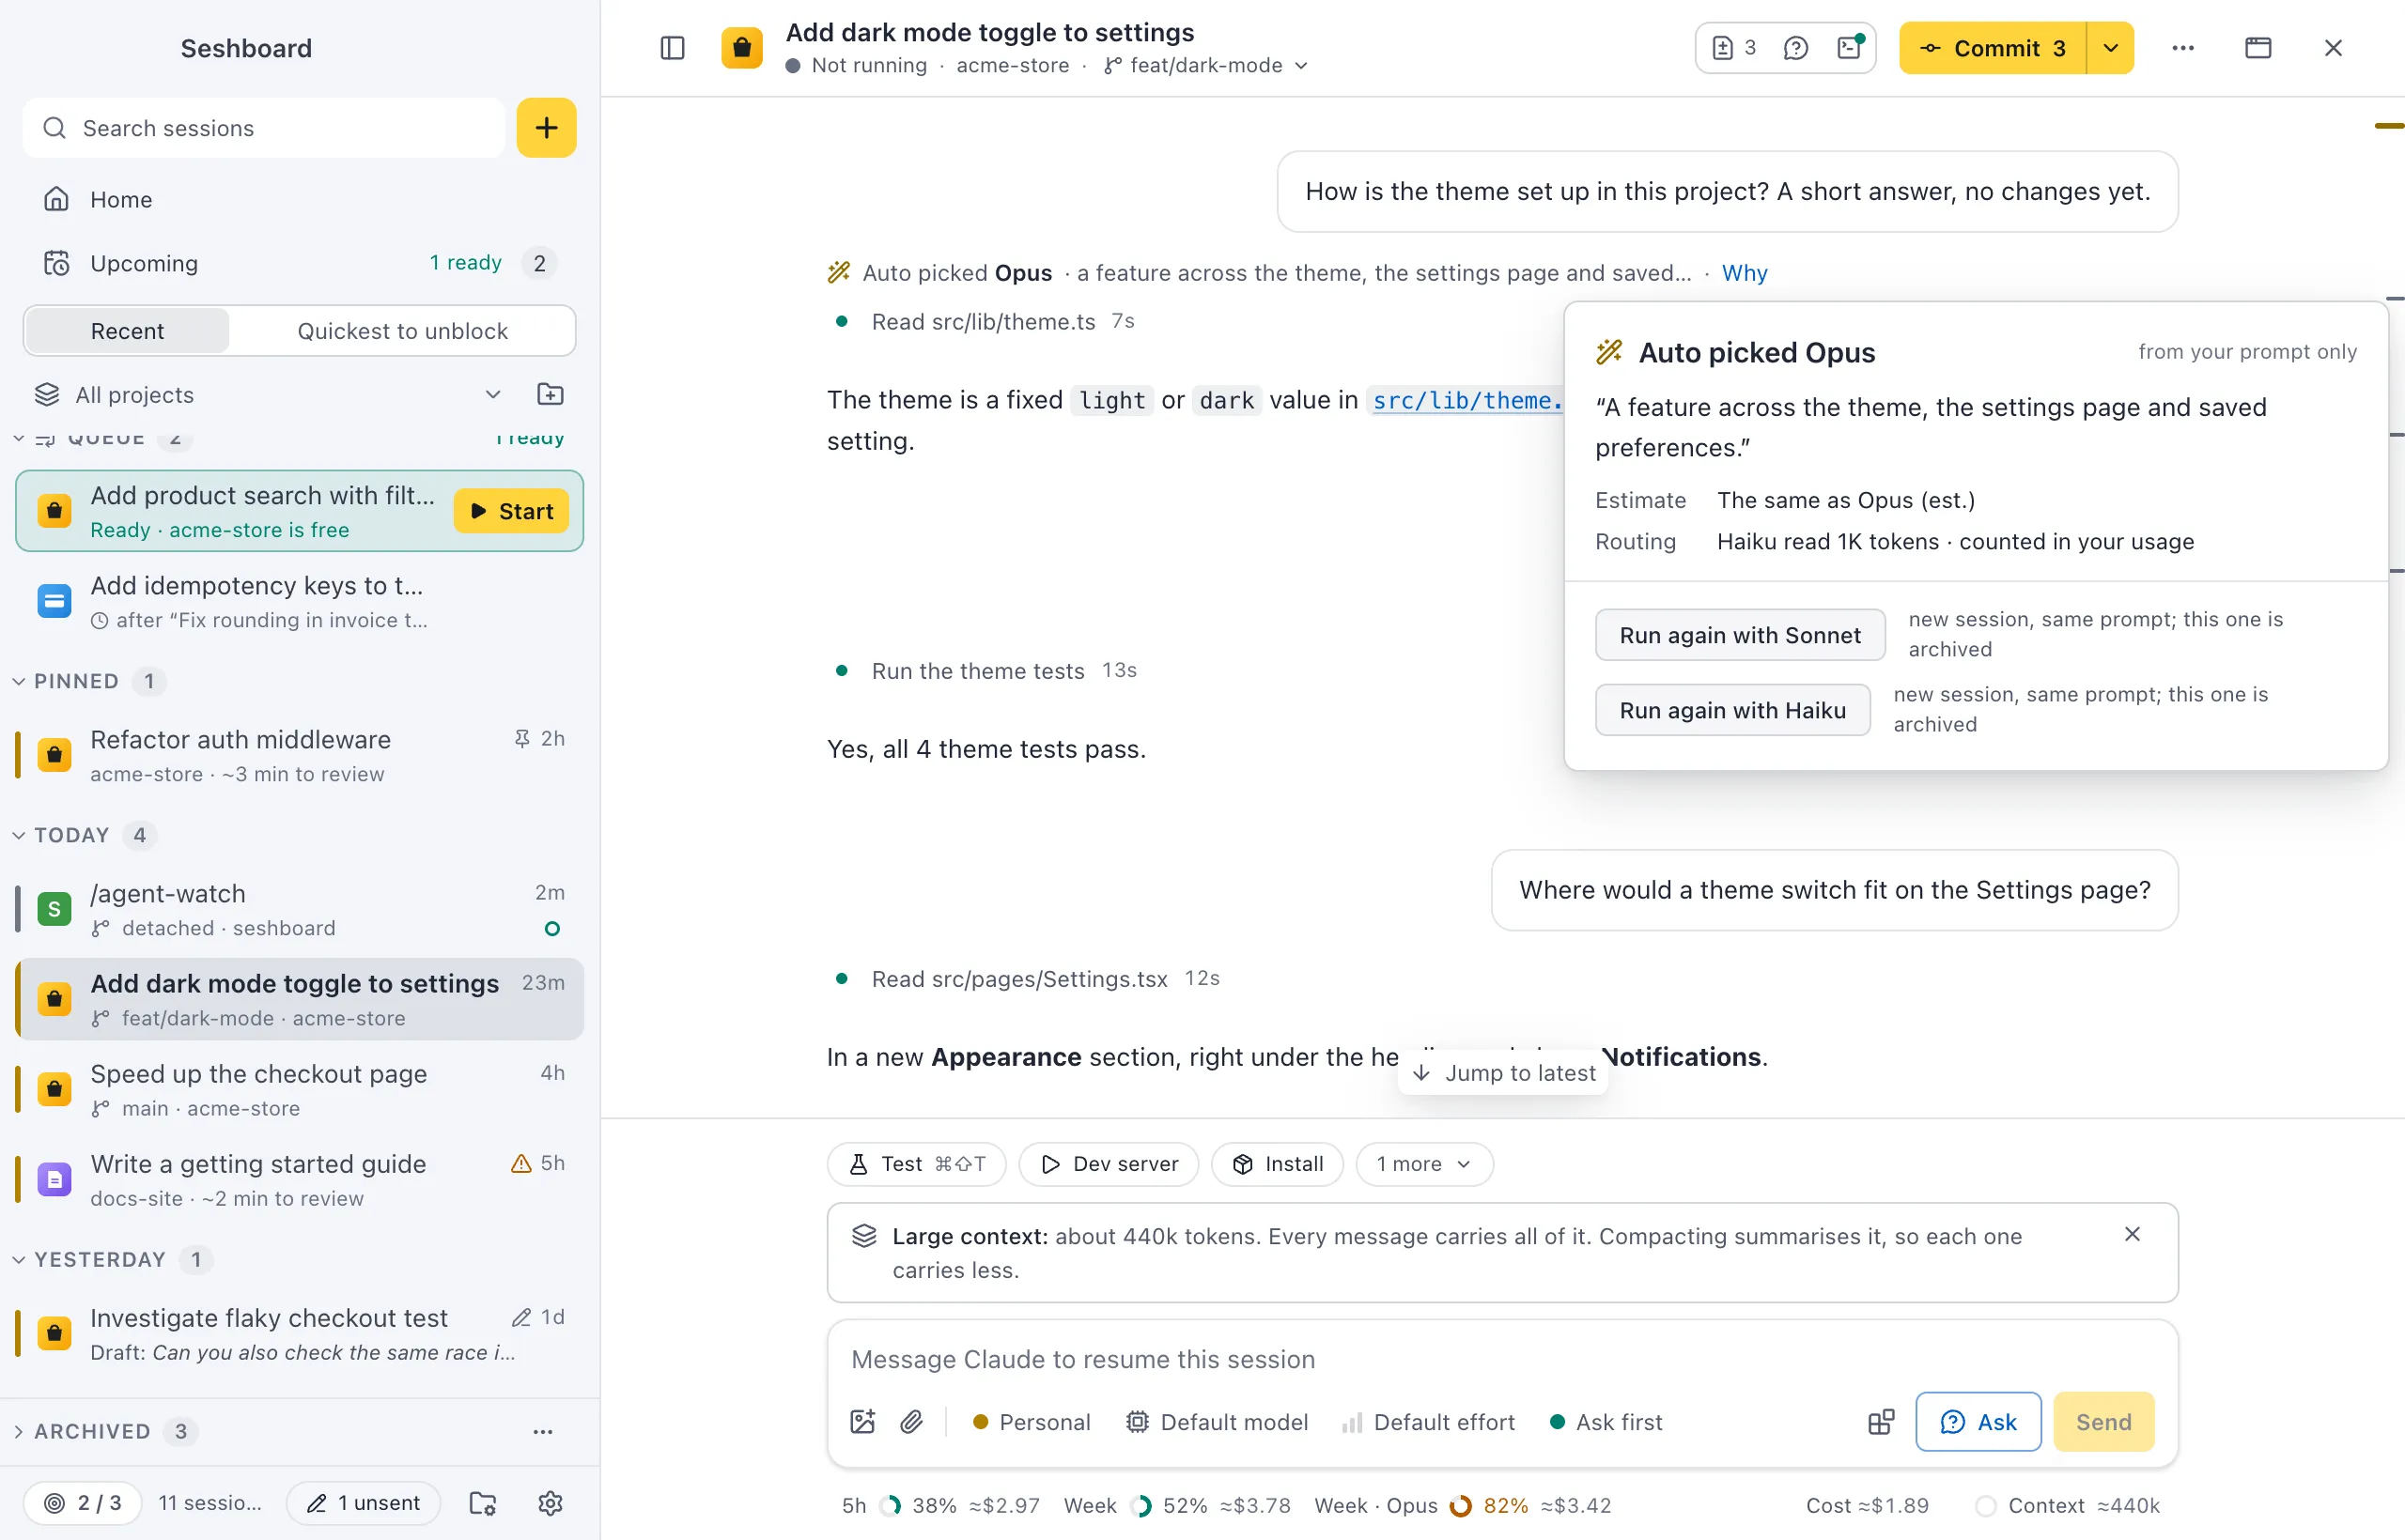The width and height of the screenshot is (2405, 1540).
Task: Open Default effort selector
Action: (1429, 1422)
